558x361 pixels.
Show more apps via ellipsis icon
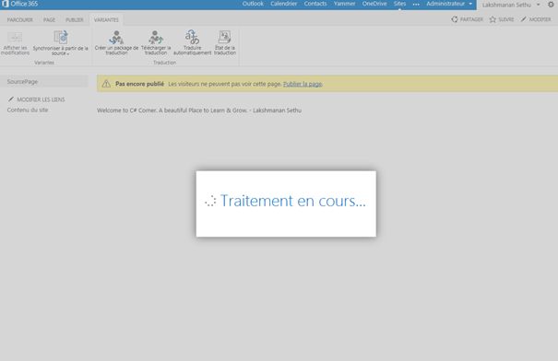(x=416, y=5)
